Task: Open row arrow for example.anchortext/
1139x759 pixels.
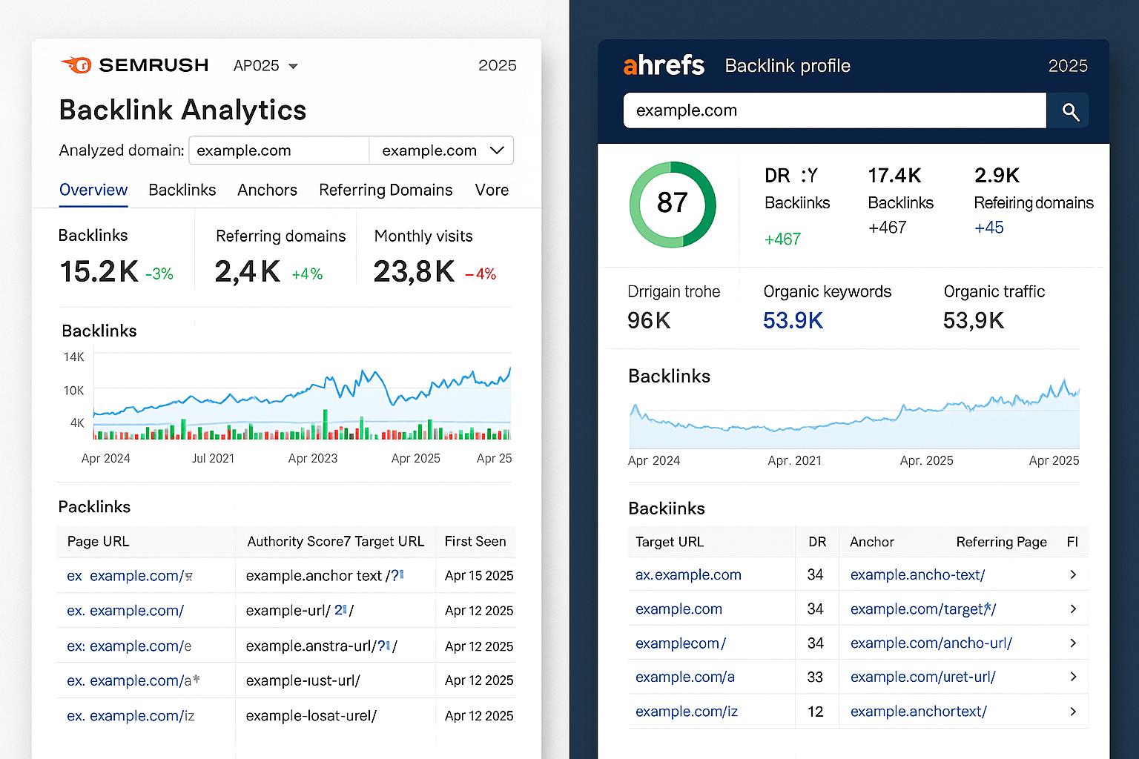Action: pyautogui.click(x=1073, y=711)
